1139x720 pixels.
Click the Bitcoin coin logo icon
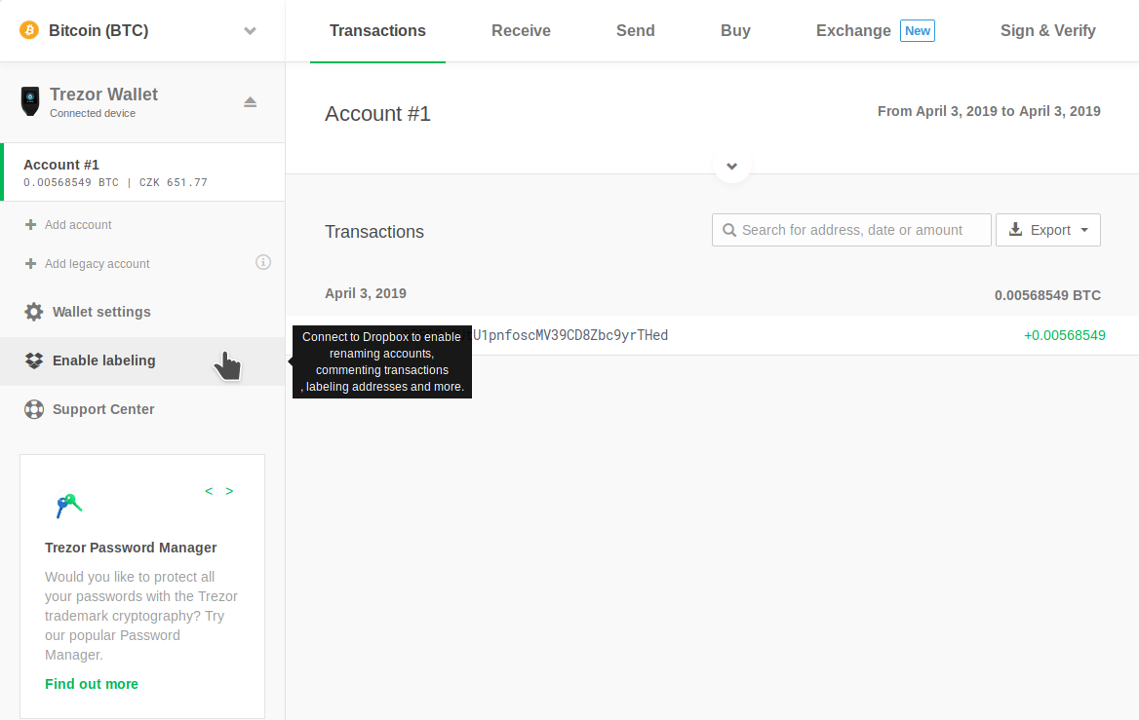coord(29,30)
